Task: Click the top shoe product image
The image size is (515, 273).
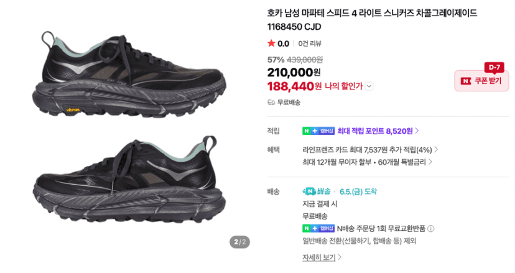Action: 129,75
